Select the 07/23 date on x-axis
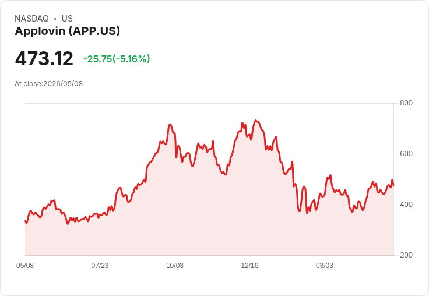This screenshot has width=429, height=296. pos(100,266)
